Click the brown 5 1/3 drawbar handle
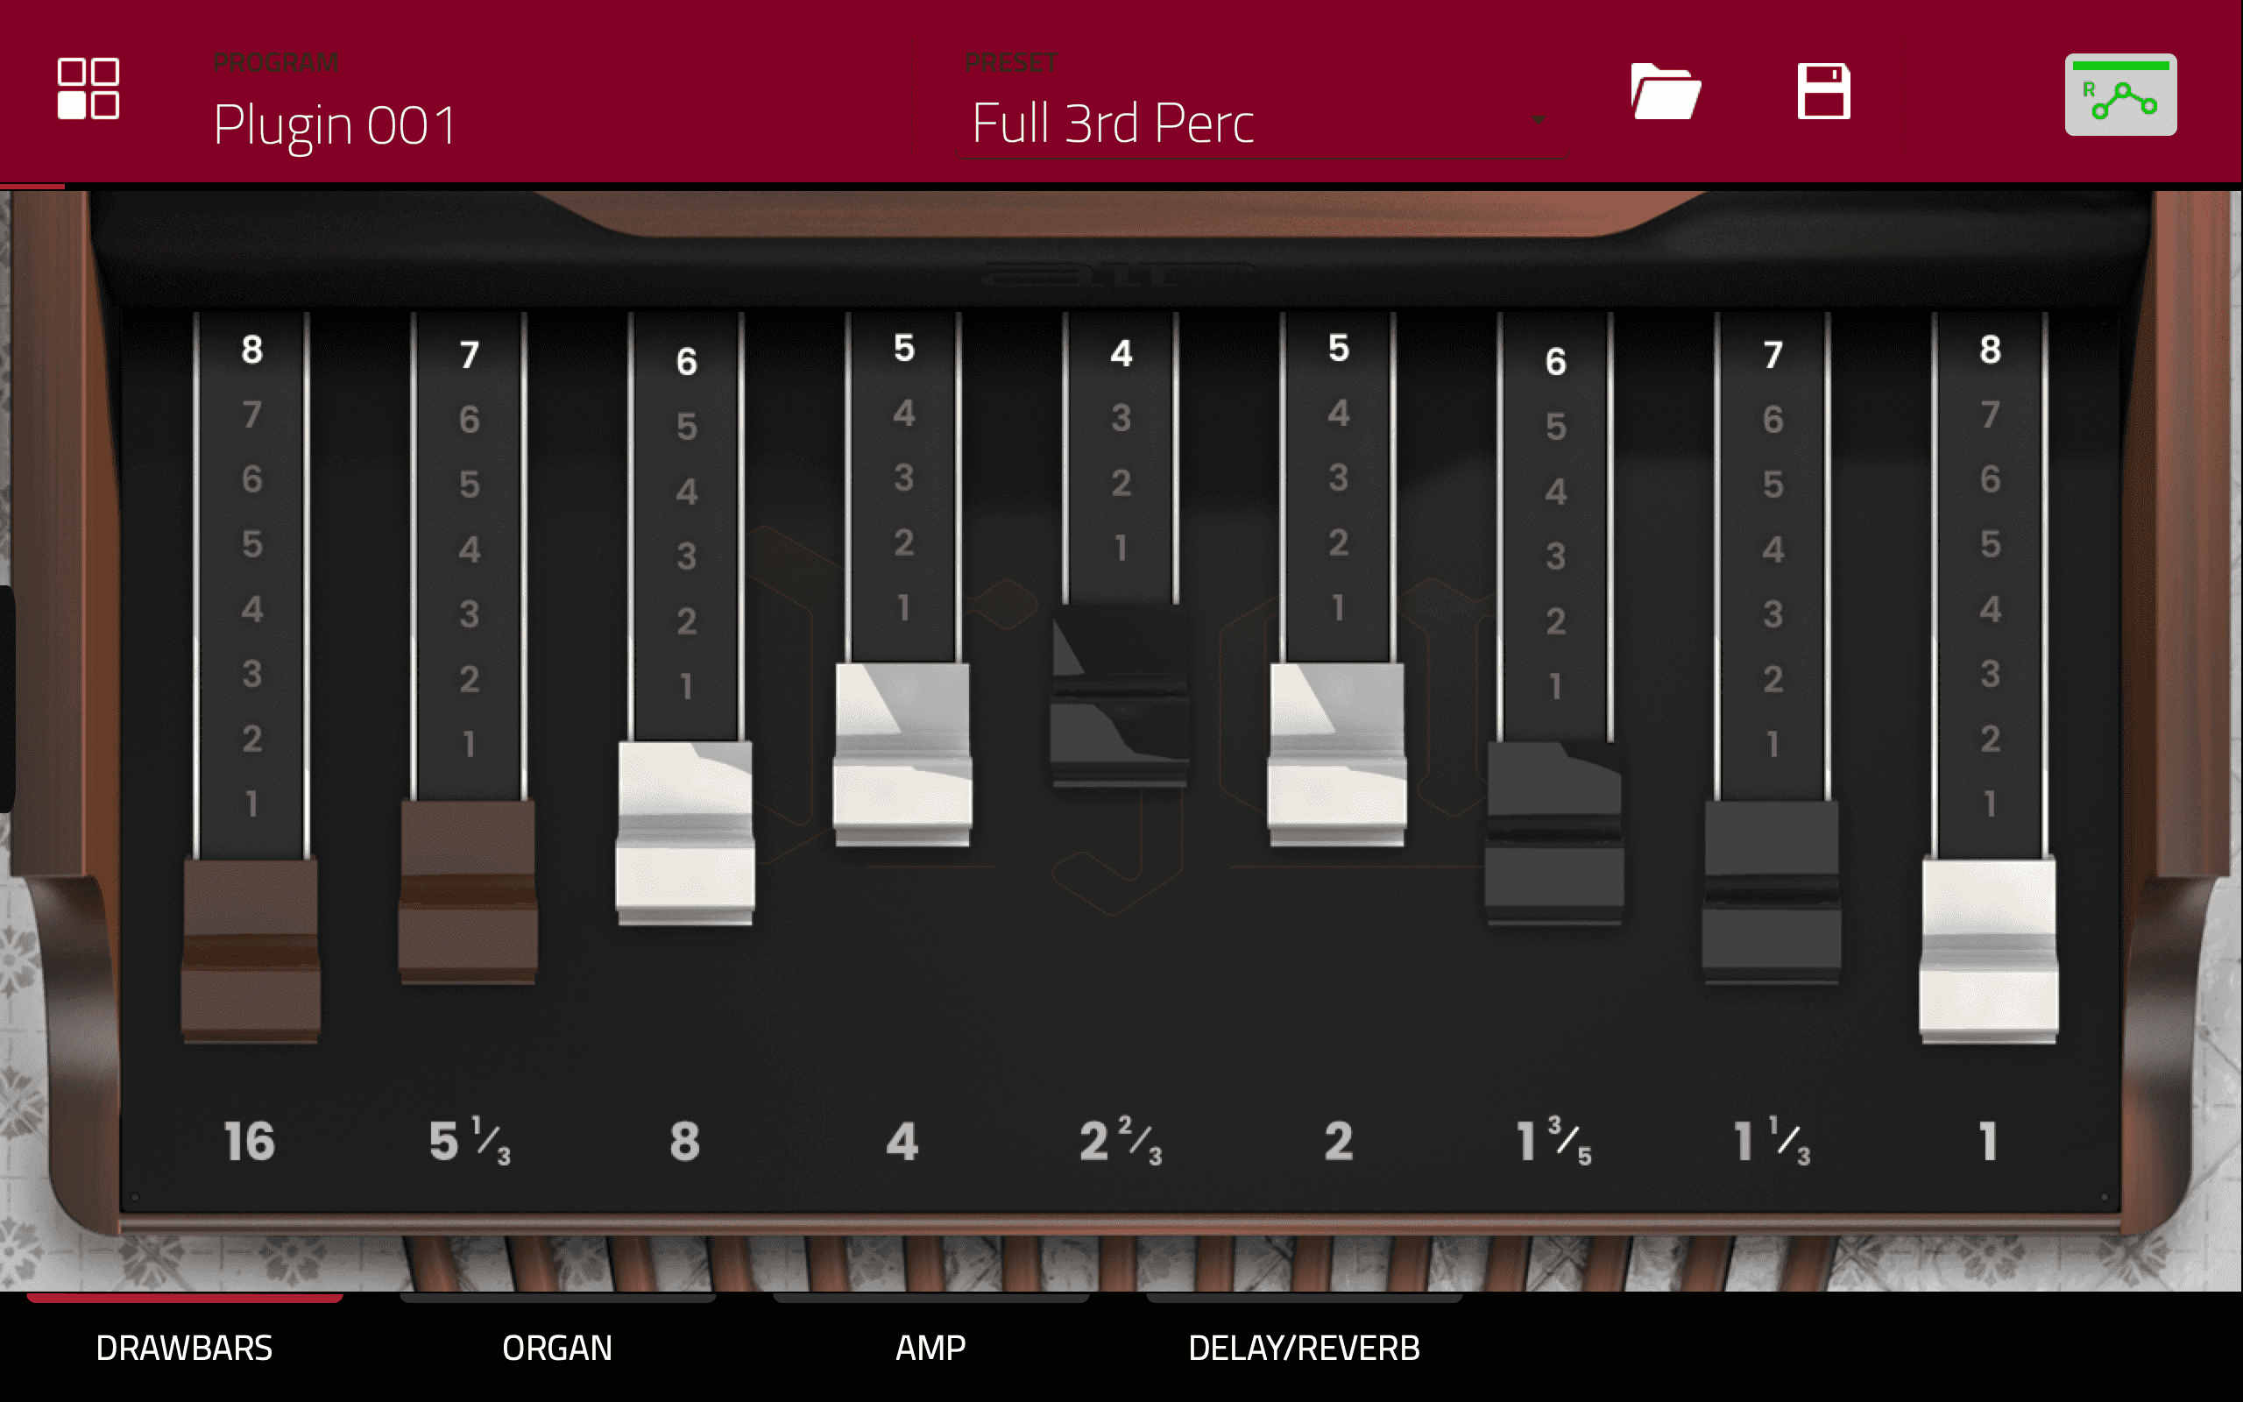This screenshot has height=1402, width=2243. click(x=468, y=891)
